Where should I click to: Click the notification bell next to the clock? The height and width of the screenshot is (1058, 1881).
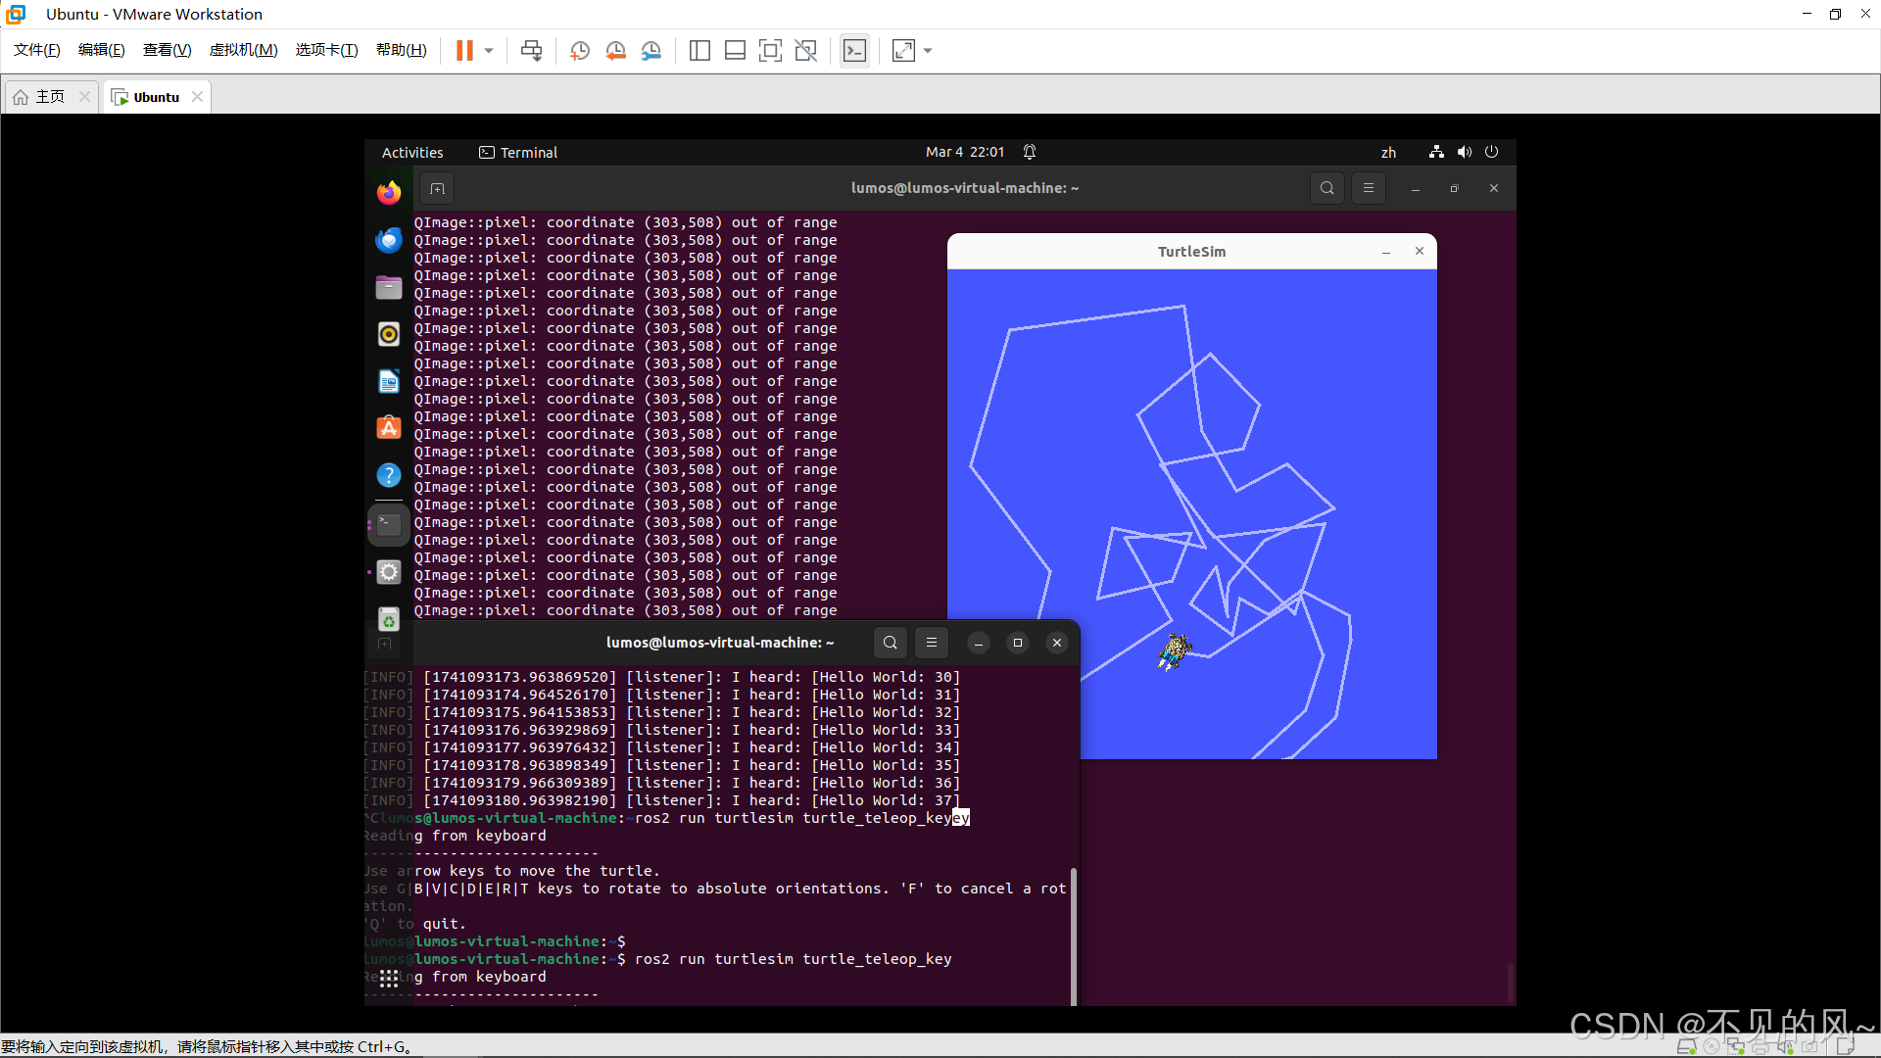click(x=1029, y=152)
